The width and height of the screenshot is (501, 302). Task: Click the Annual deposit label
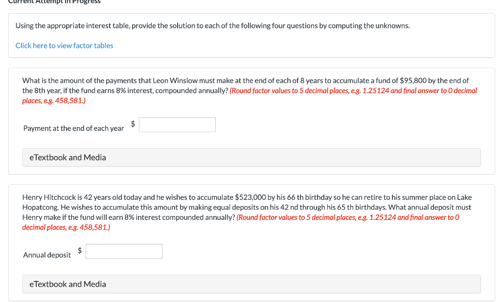point(46,255)
